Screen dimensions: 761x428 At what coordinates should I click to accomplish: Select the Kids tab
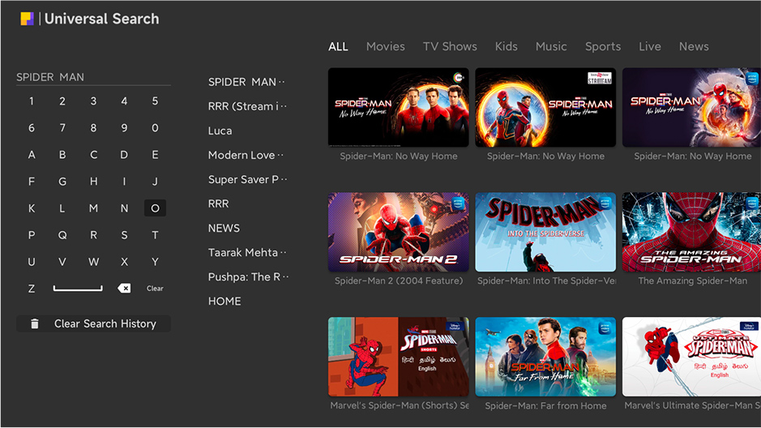pos(507,46)
